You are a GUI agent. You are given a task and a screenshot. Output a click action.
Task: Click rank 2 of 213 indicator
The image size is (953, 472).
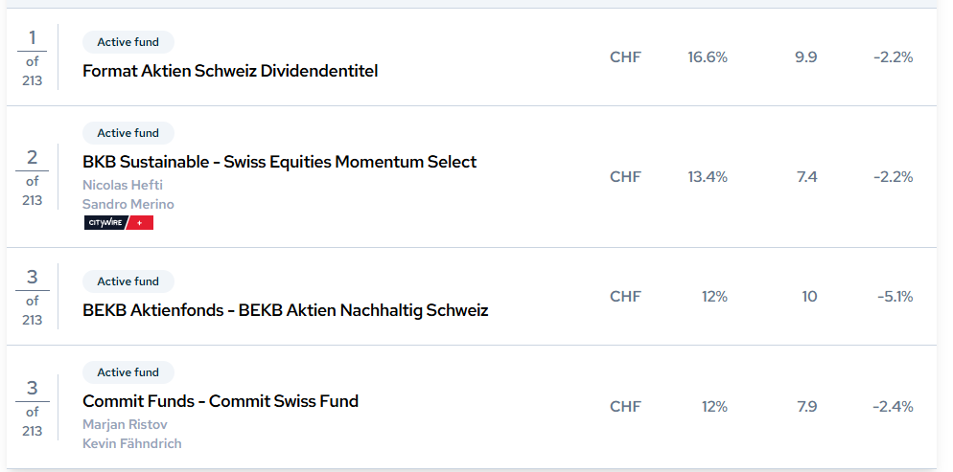tap(33, 177)
